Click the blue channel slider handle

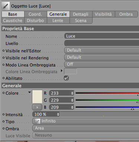[132, 109]
